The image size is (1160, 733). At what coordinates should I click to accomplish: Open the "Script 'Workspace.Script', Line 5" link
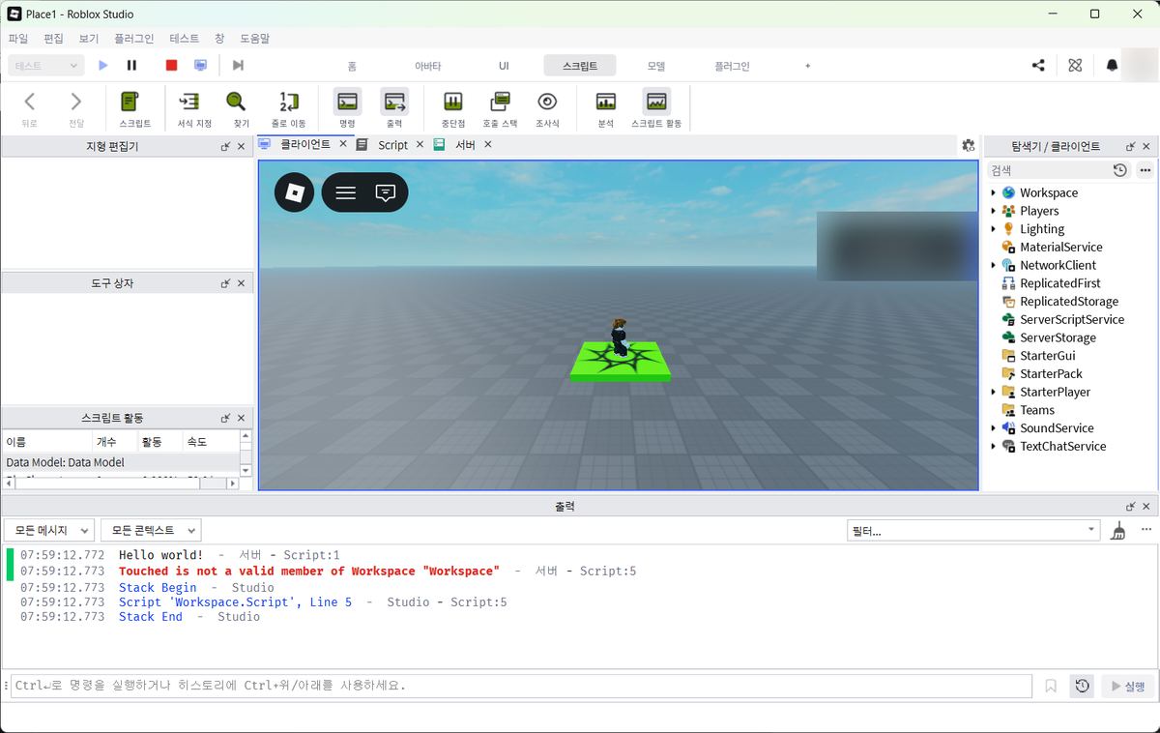(x=236, y=601)
